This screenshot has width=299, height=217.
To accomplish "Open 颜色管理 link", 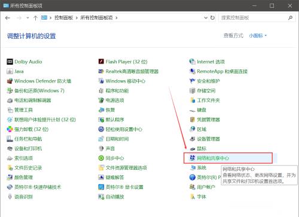I will click(23, 178).
